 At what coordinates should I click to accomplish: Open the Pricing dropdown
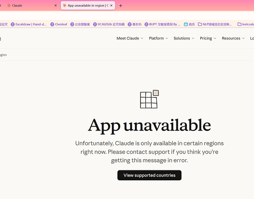pos(208,38)
